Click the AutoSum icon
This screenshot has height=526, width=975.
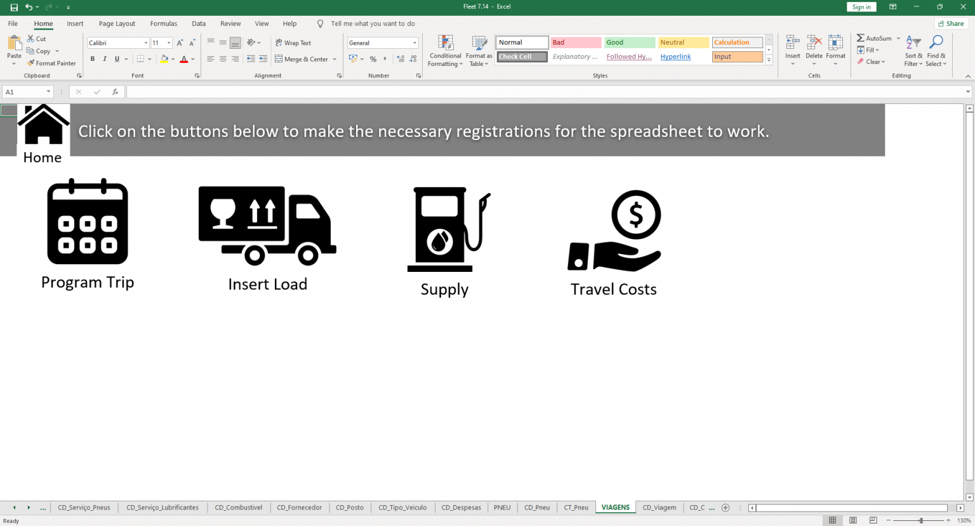tap(862, 38)
